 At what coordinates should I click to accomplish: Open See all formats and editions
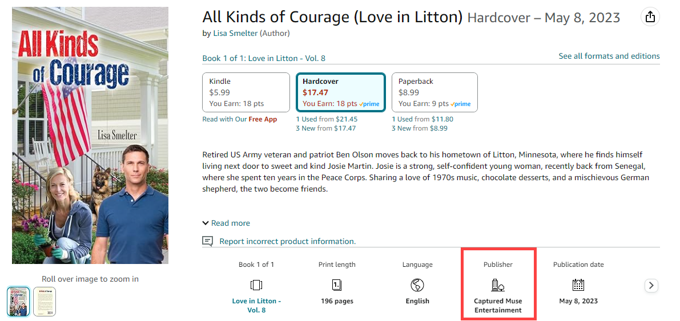point(609,56)
